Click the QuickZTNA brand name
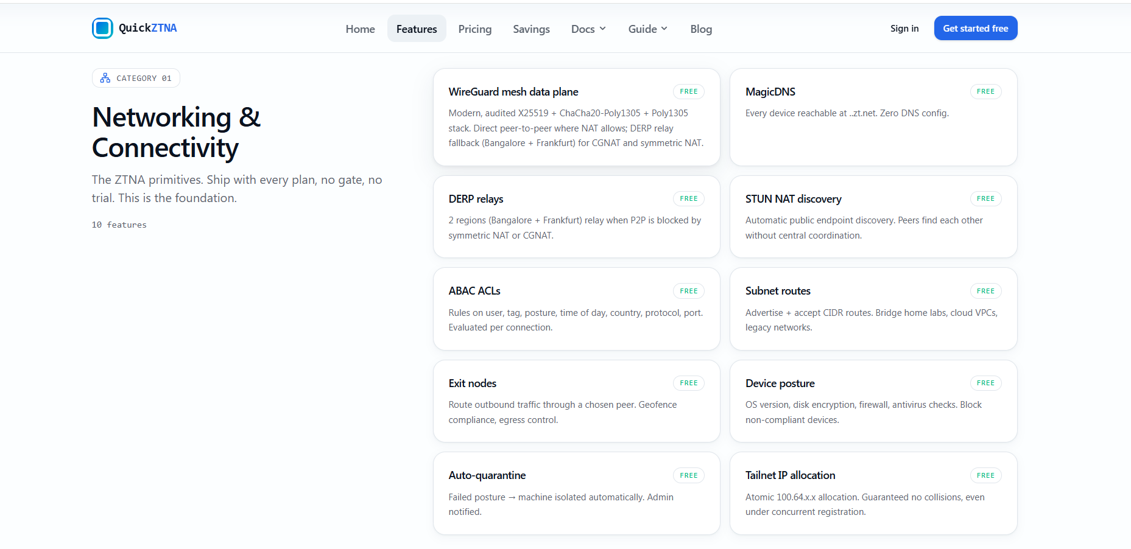 tap(148, 28)
